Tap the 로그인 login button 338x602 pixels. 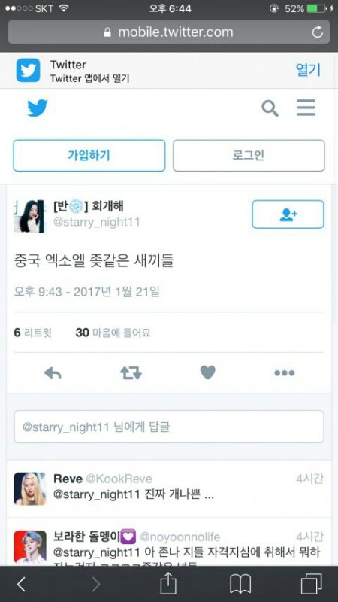point(249,156)
